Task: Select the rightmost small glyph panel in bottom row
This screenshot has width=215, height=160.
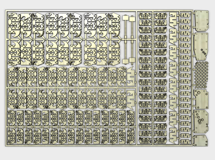Action: [131, 135]
